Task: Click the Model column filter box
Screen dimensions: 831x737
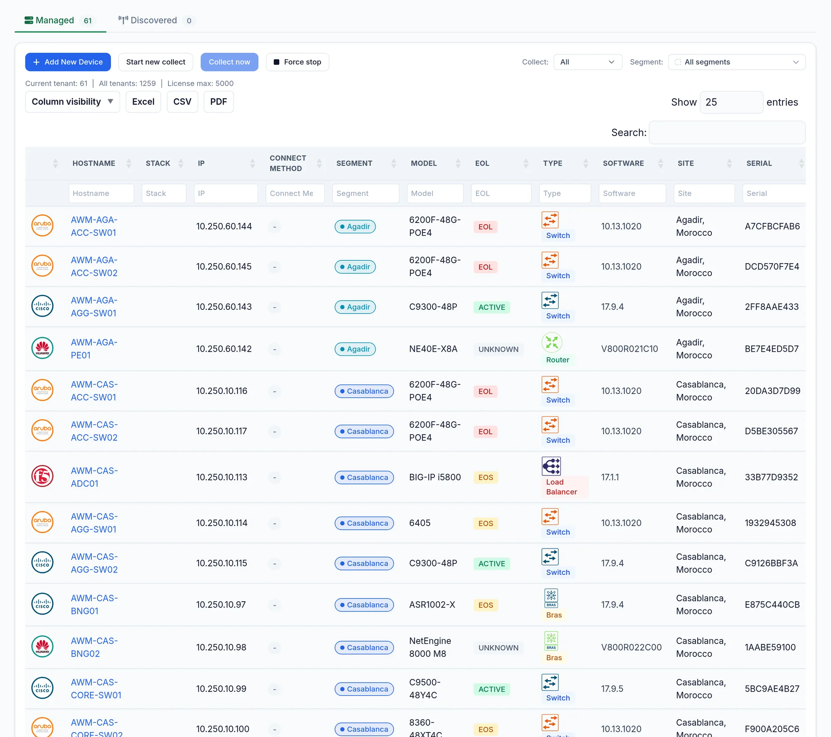Action: tap(435, 193)
